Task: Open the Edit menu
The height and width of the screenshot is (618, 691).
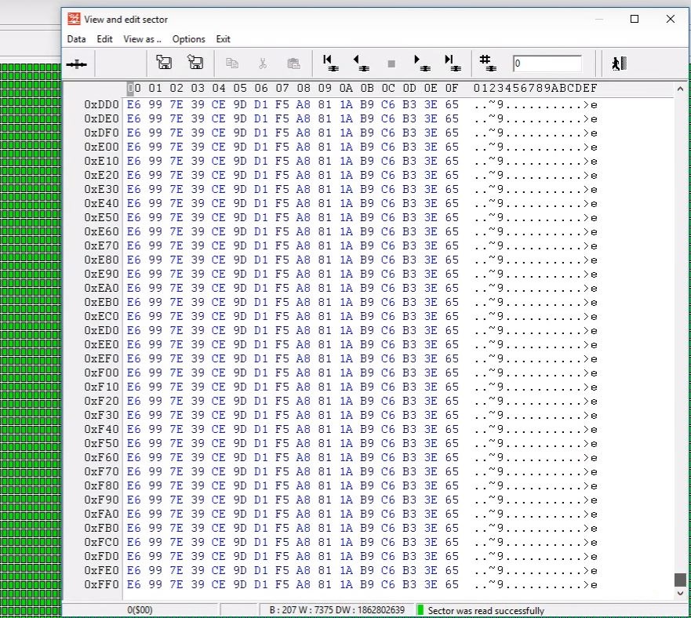Action: [104, 39]
